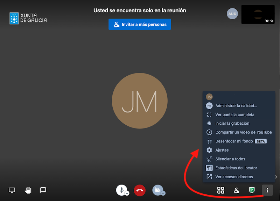Screen dimensions: 280x201
Task: Toggle the camera on or off
Action: [157, 190]
